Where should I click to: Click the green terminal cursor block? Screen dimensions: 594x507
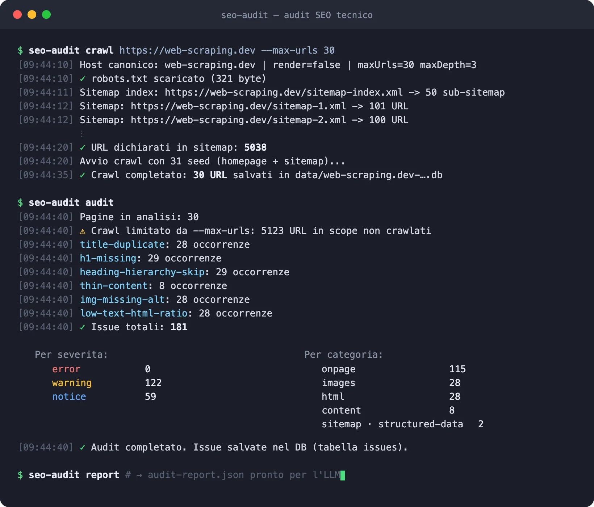(343, 475)
